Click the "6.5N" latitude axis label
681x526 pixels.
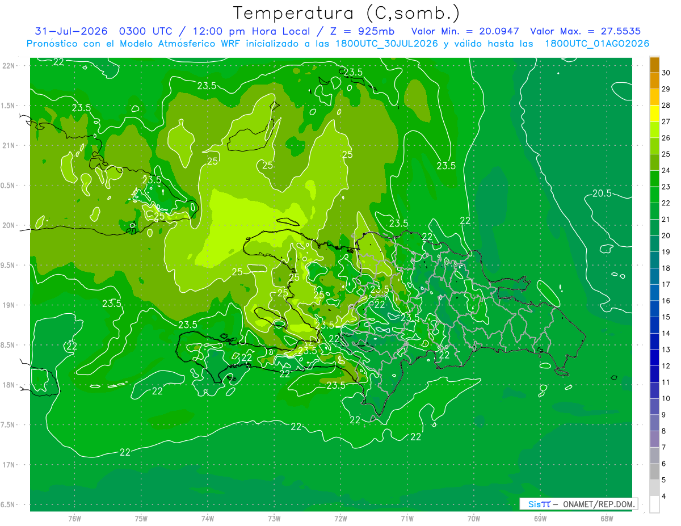[8, 504]
